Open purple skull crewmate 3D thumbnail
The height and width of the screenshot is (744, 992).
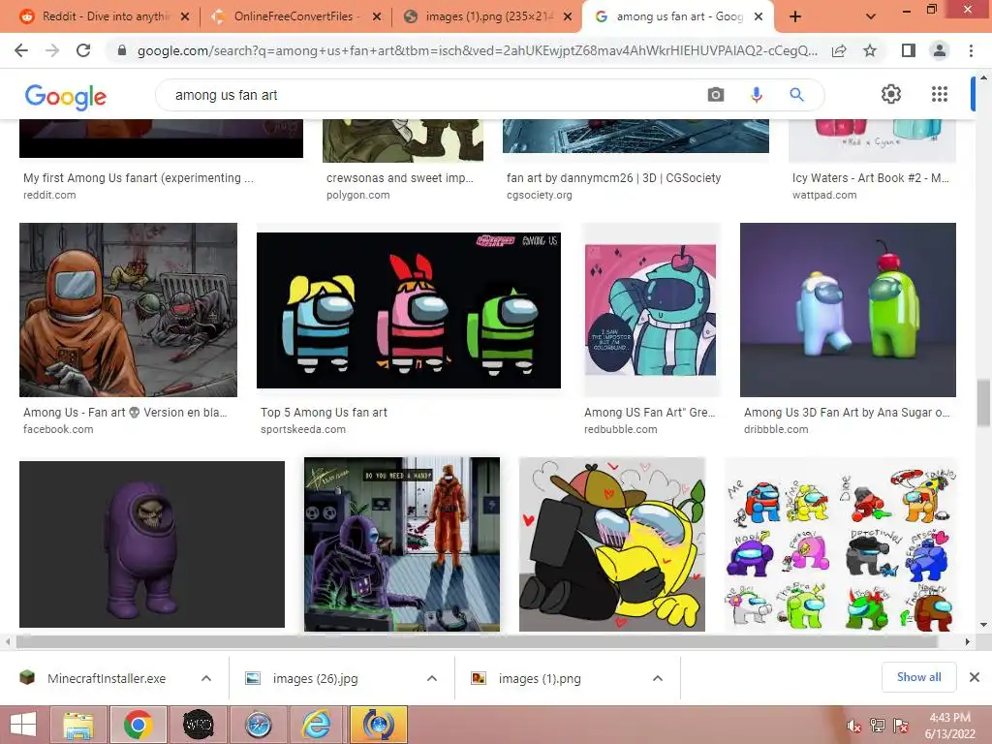152,544
